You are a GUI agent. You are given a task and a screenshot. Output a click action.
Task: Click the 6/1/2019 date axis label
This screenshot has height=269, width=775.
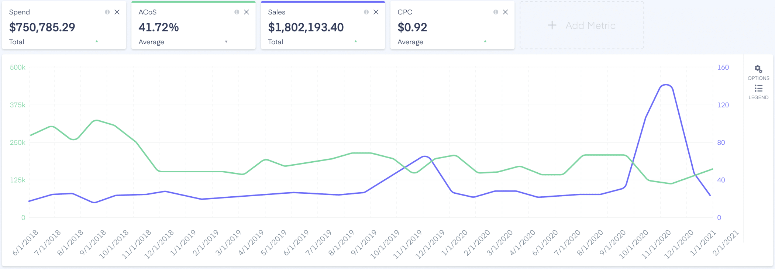tap(296, 242)
